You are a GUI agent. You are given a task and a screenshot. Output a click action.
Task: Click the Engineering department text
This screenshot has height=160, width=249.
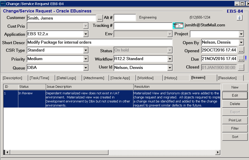pos(148,17)
